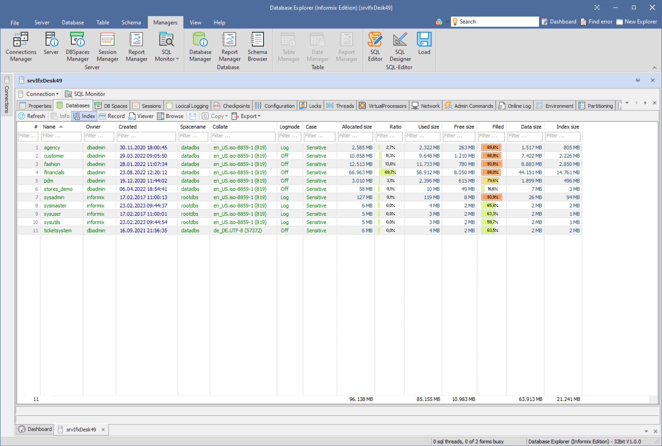This screenshot has width=662, height=446.
Task: Open Record view from the toolbar
Action: point(112,116)
